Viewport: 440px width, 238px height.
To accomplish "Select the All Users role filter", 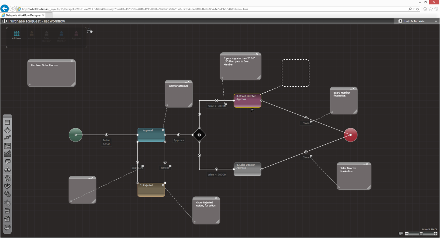I will coord(17,35).
